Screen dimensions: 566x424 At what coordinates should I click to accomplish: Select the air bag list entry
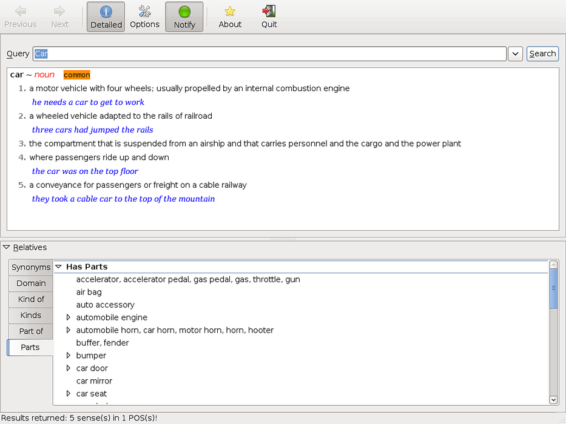pyautogui.click(x=89, y=292)
